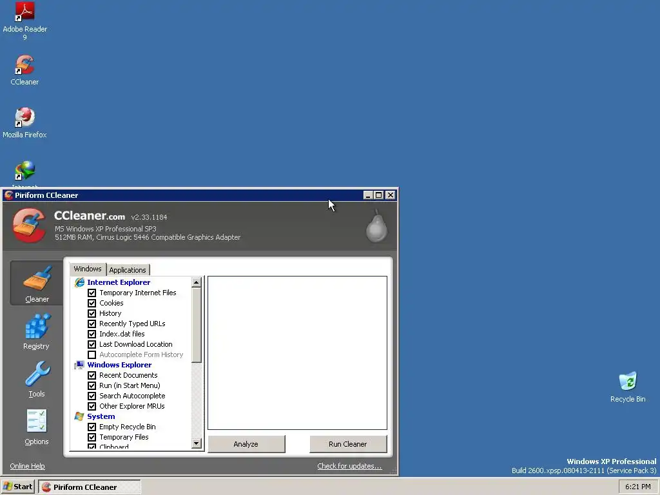Screen dimensions: 660x495
Task: Uncheck Run (in Start Menu)
Action: 92,385
